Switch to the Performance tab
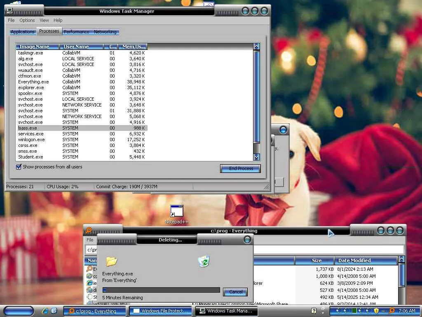The image size is (422, 317). [76, 32]
